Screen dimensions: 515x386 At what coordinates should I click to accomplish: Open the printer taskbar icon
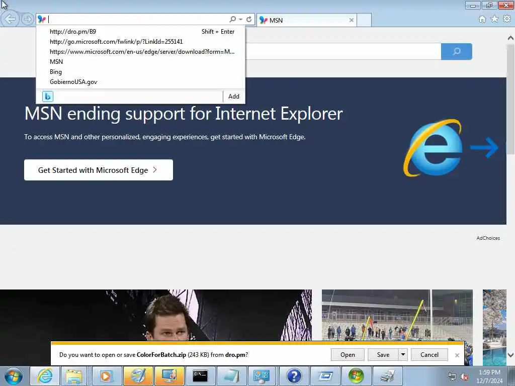coord(388,376)
